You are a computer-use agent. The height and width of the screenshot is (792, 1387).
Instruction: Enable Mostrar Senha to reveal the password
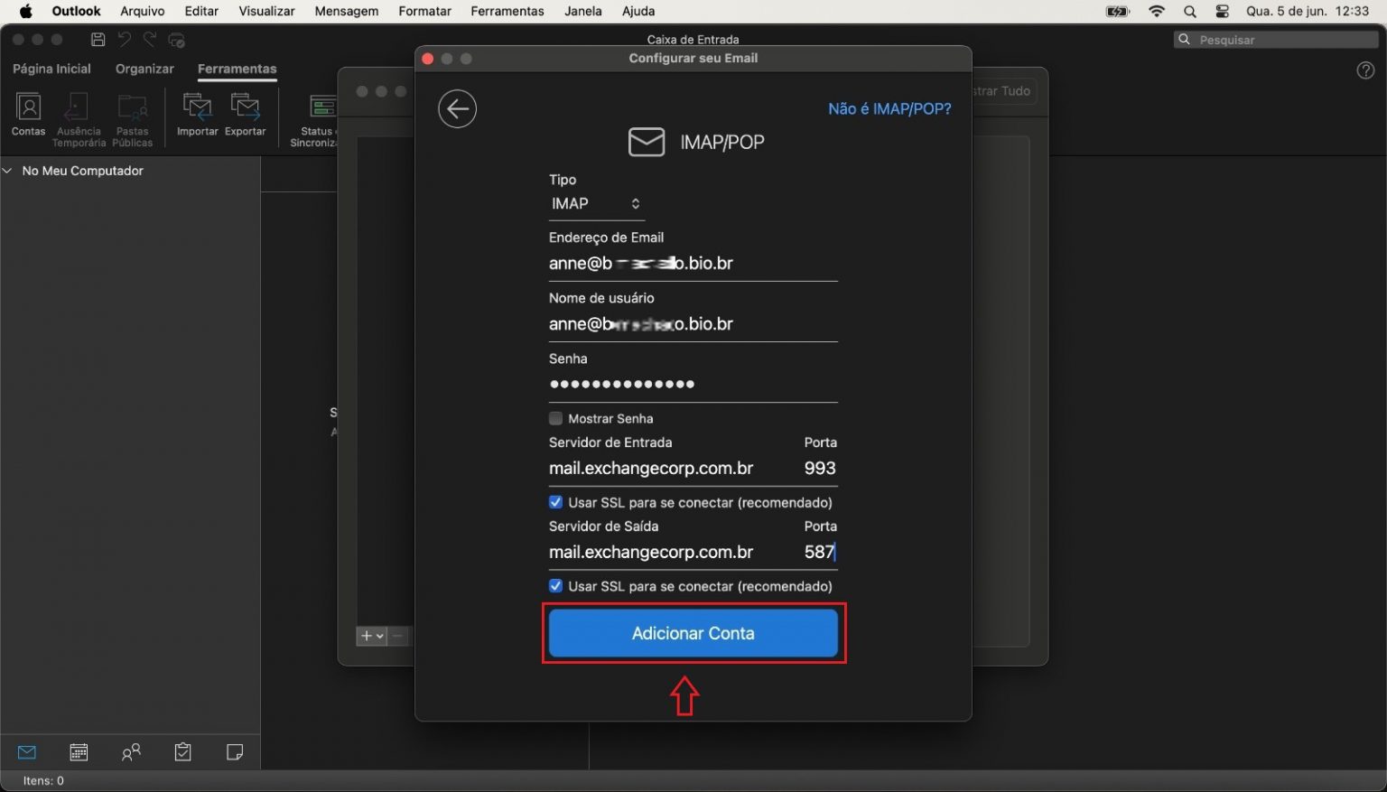coord(555,418)
